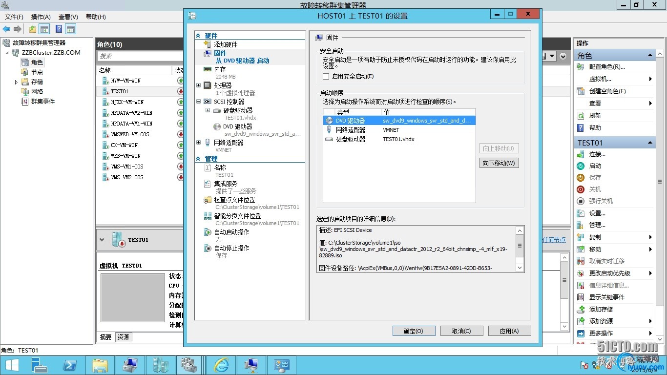The image size is (667, 375).
Task: Confirm with the 确定(O) button
Action: [x=413, y=331]
